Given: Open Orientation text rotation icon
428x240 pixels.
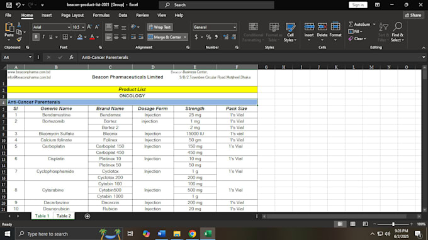Looking at the screenshot, I should tap(133, 27).
